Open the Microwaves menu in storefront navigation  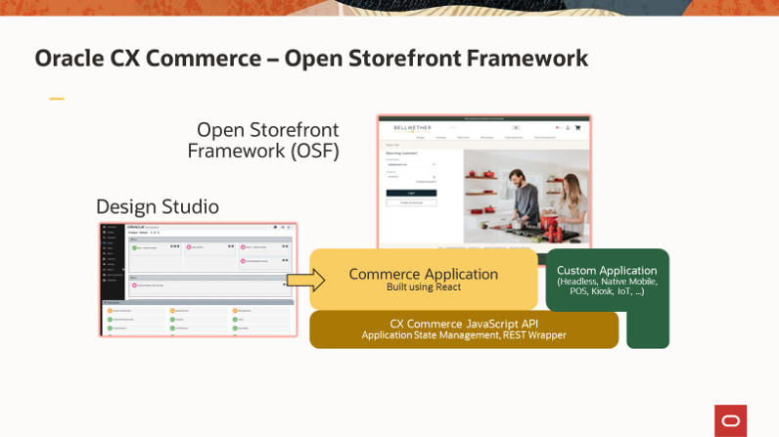487,138
